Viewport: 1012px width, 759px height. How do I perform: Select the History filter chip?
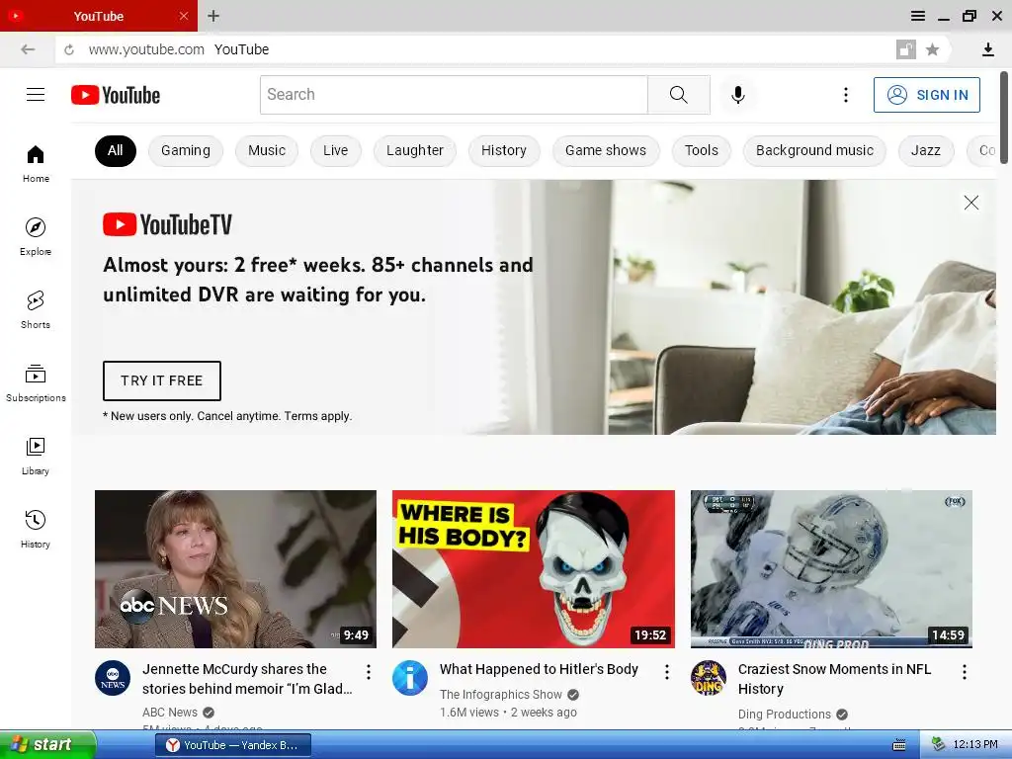click(504, 151)
